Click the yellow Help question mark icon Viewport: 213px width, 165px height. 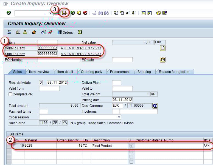(158, 13)
